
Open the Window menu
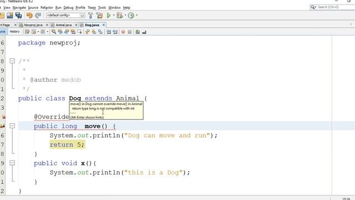[114, 7]
